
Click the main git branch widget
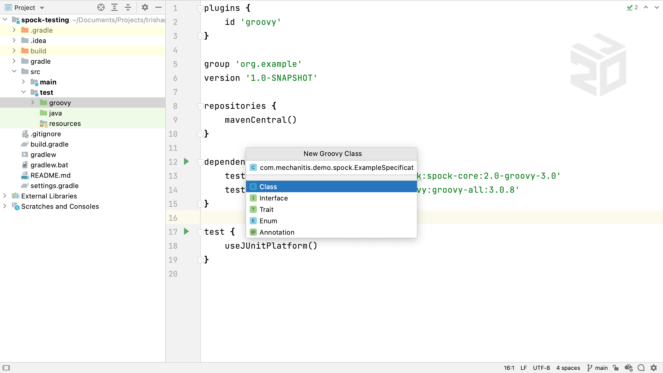coord(598,368)
